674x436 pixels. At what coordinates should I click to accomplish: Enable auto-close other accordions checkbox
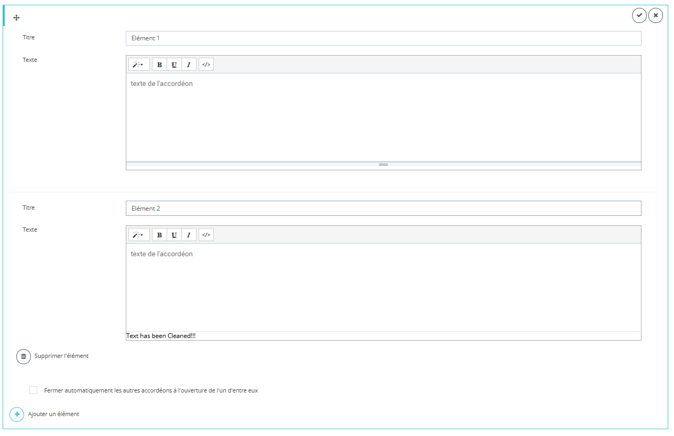coord(34,390)
